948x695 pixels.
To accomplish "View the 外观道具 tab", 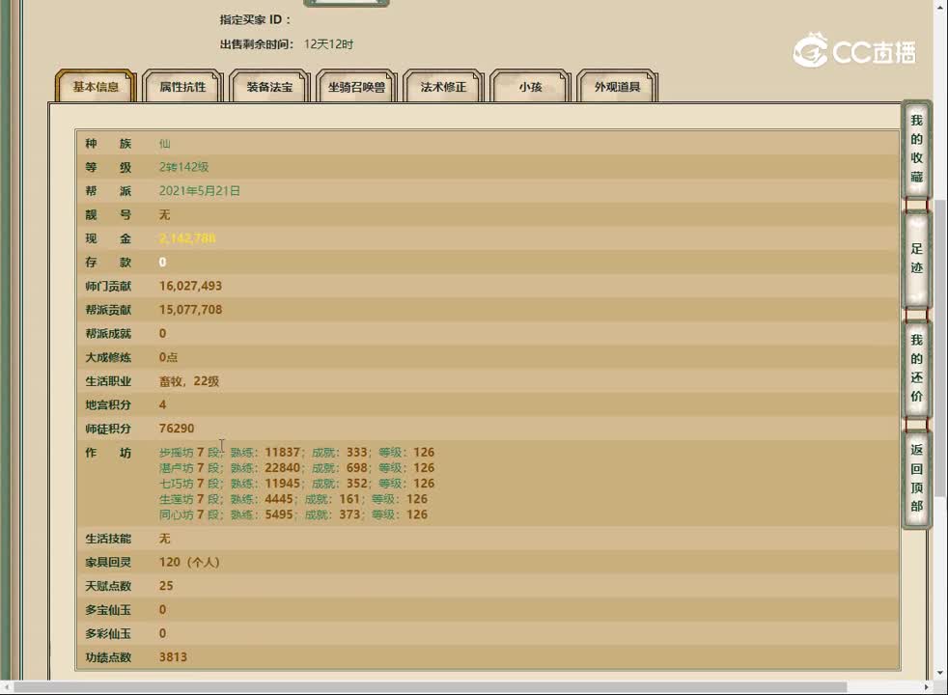I will (617, 87).
